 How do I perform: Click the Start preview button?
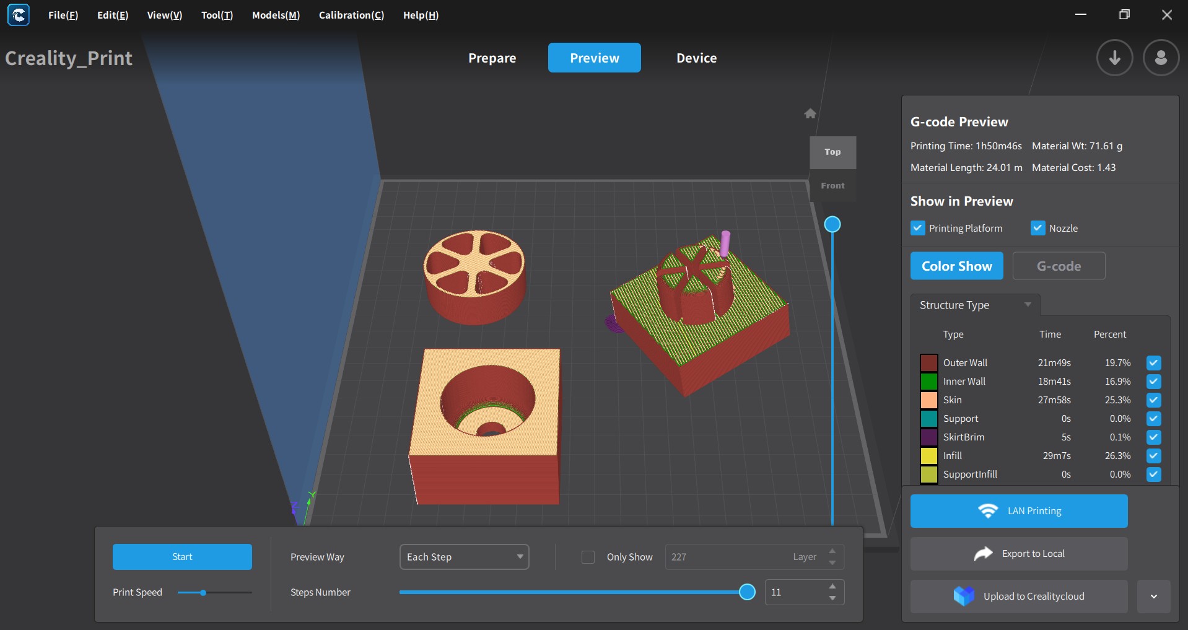[x=182, y=557]
